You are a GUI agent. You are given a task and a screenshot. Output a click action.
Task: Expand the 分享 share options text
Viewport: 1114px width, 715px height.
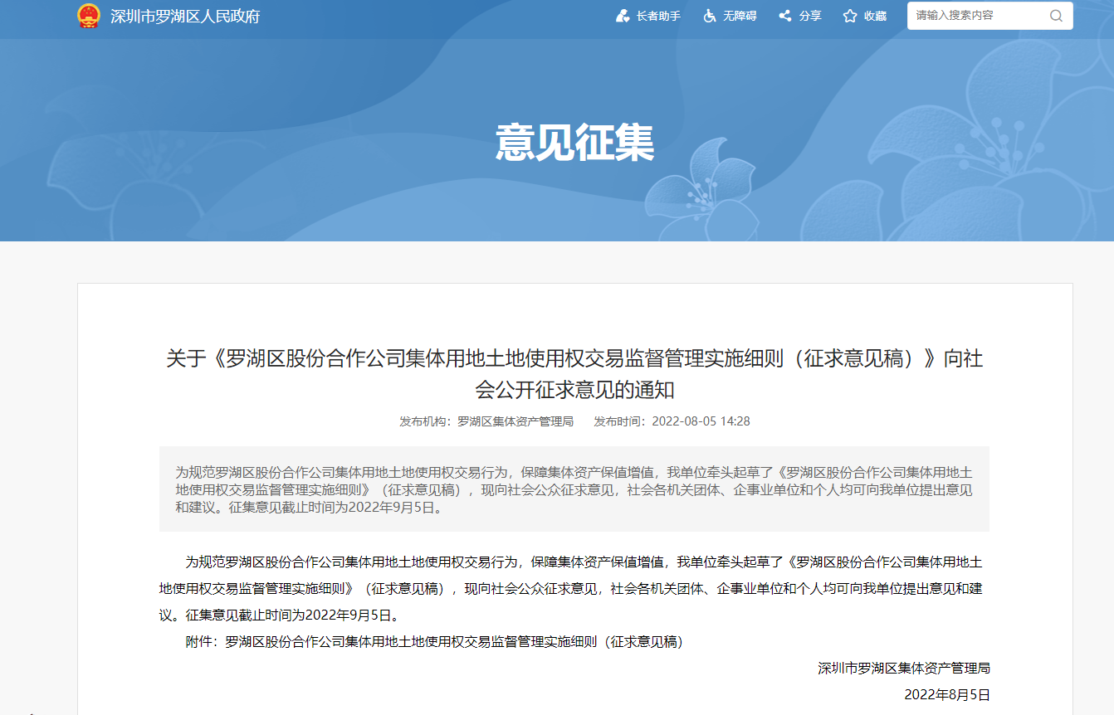[810, 17]
